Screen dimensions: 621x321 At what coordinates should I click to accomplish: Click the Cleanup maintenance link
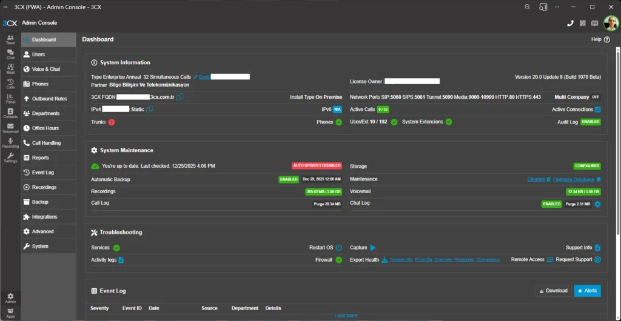pos(536,179)
